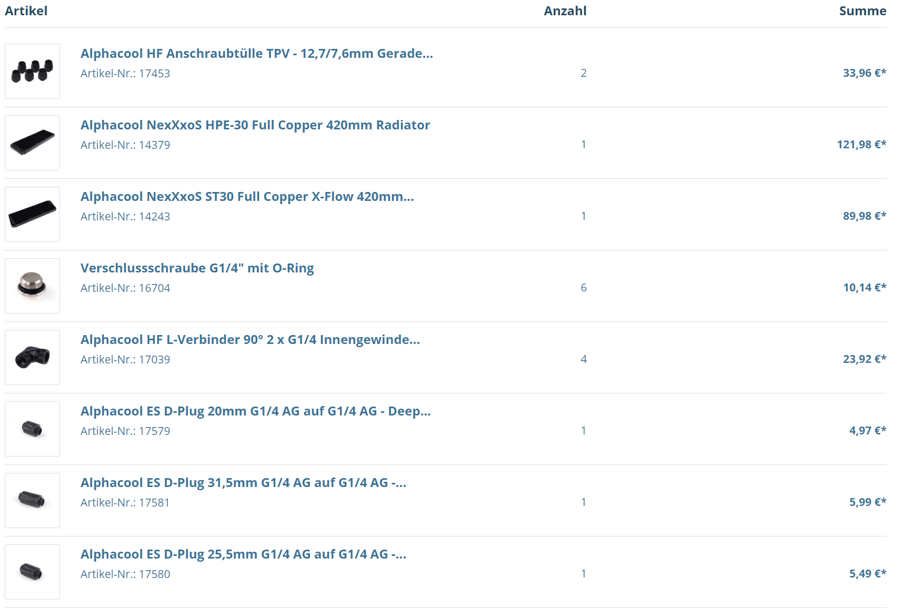Click the ES D-Plug 20mm product title
902x608 pixels.
(255, 411)
